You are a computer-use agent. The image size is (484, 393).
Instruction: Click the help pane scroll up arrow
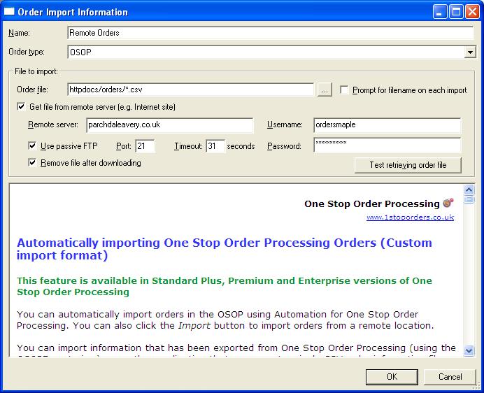tap(469, 190)
